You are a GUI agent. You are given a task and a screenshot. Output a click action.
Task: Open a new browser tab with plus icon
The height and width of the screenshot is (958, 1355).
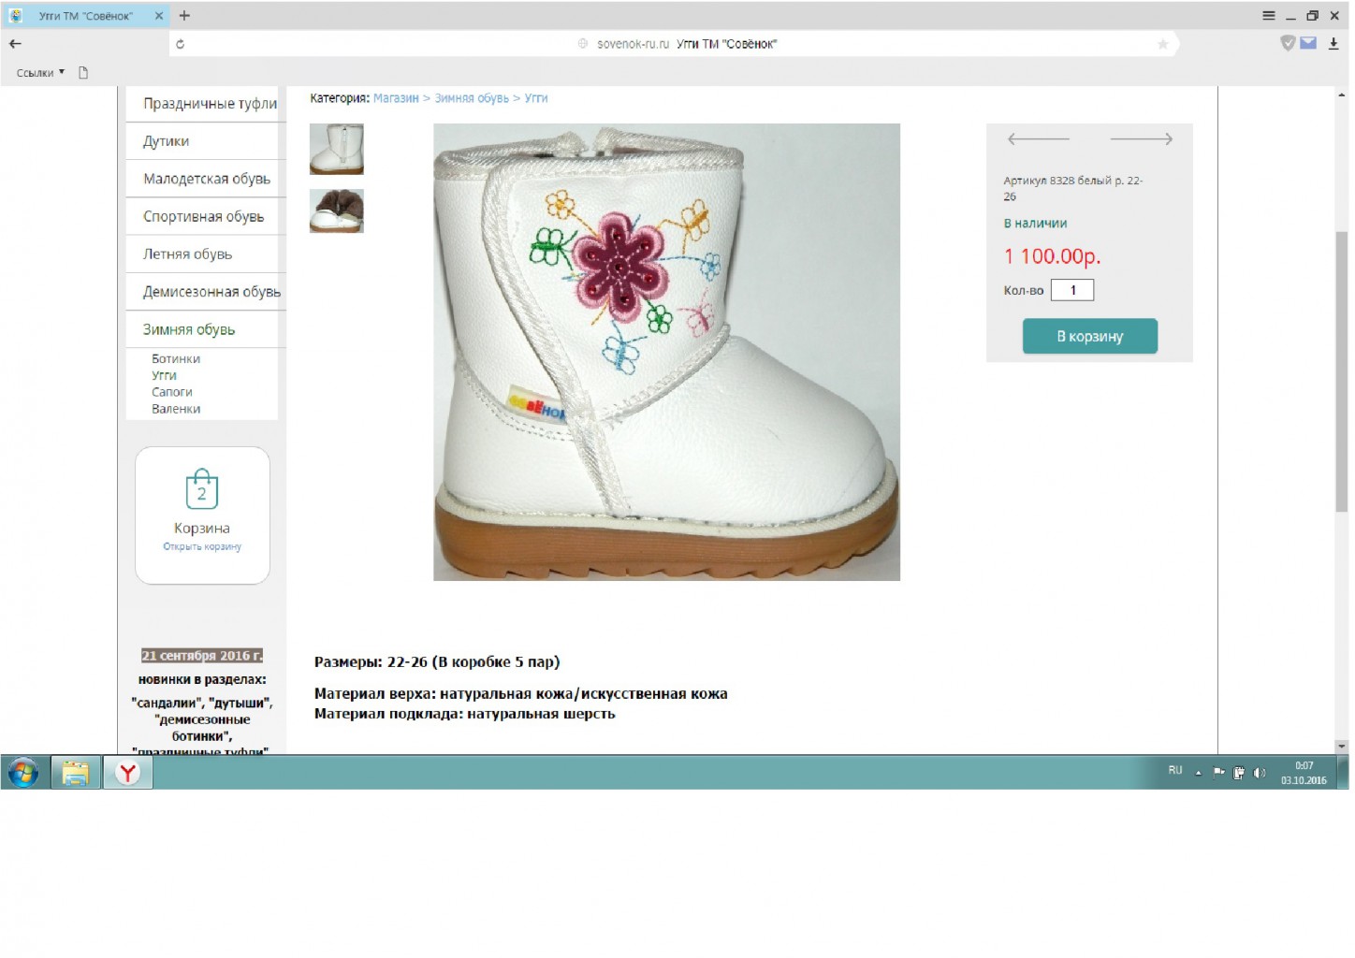tap(184, 15)
